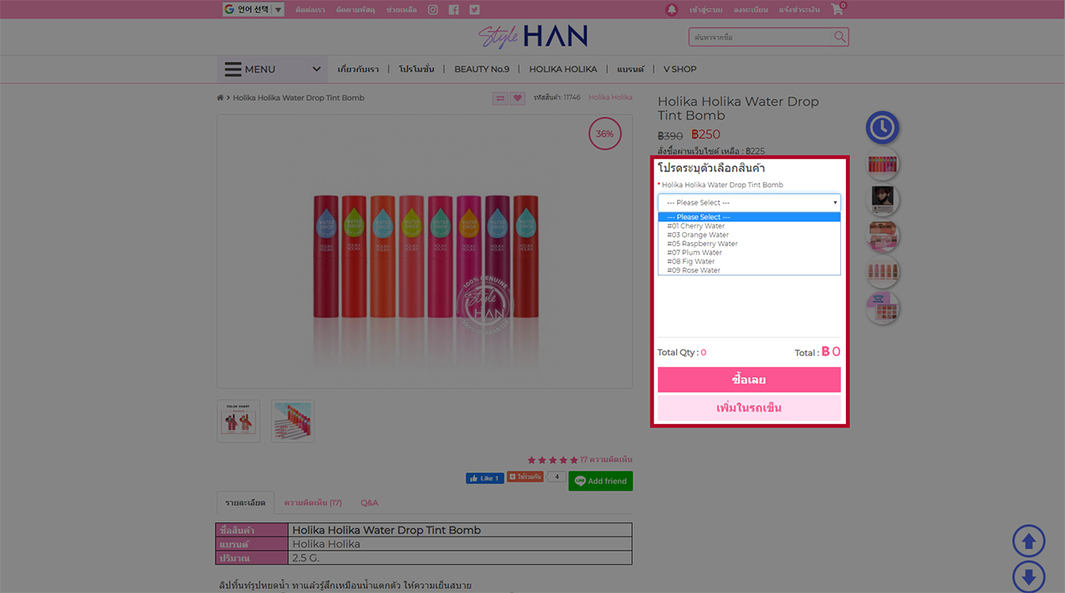Screen dimensions: 1065x593
Task: Open the Instagram page icon
Action: point(433,10)
